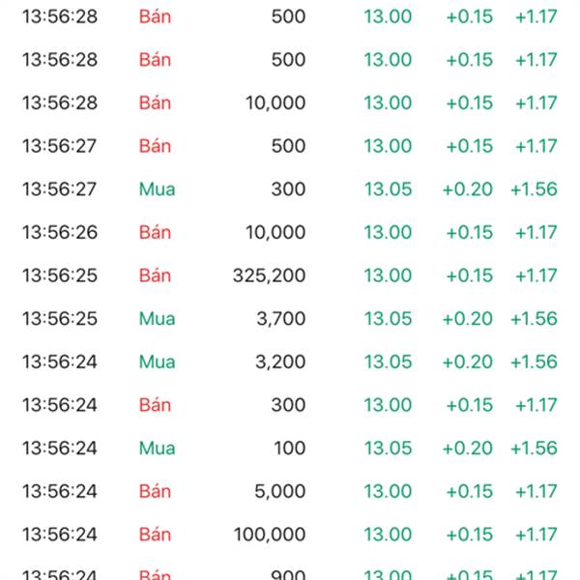Image resolution: width=580 pixels, height=580 pixels.
Task: Select the Mua trade with 3,700 volume
Action: pos(290,318)
